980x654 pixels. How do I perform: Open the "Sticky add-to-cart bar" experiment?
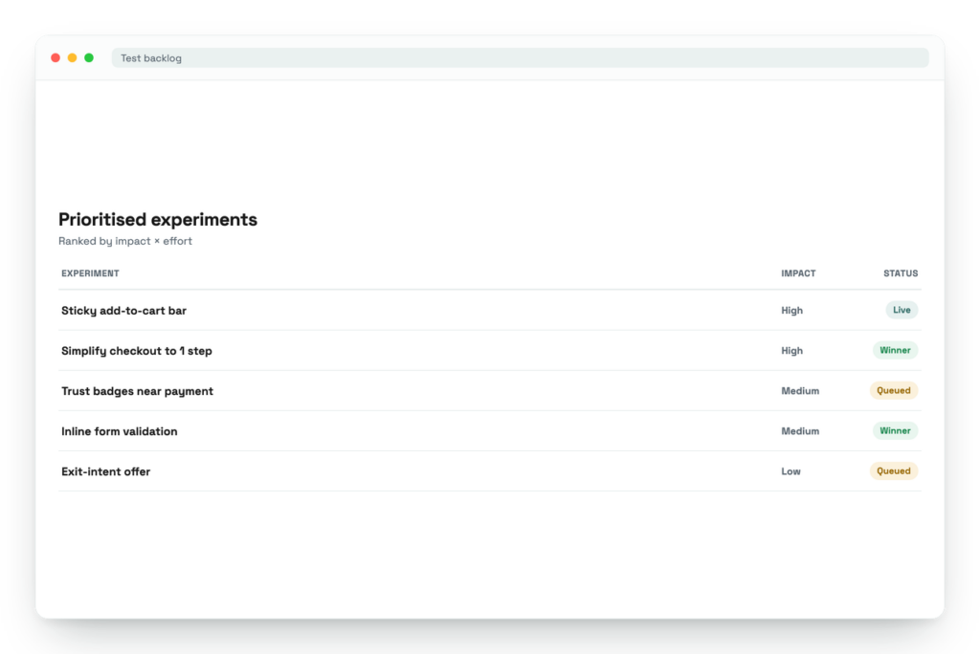coord(123,311)
